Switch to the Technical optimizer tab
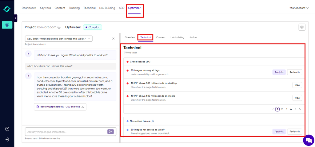315x147 pixels. (x=146, y=37)
